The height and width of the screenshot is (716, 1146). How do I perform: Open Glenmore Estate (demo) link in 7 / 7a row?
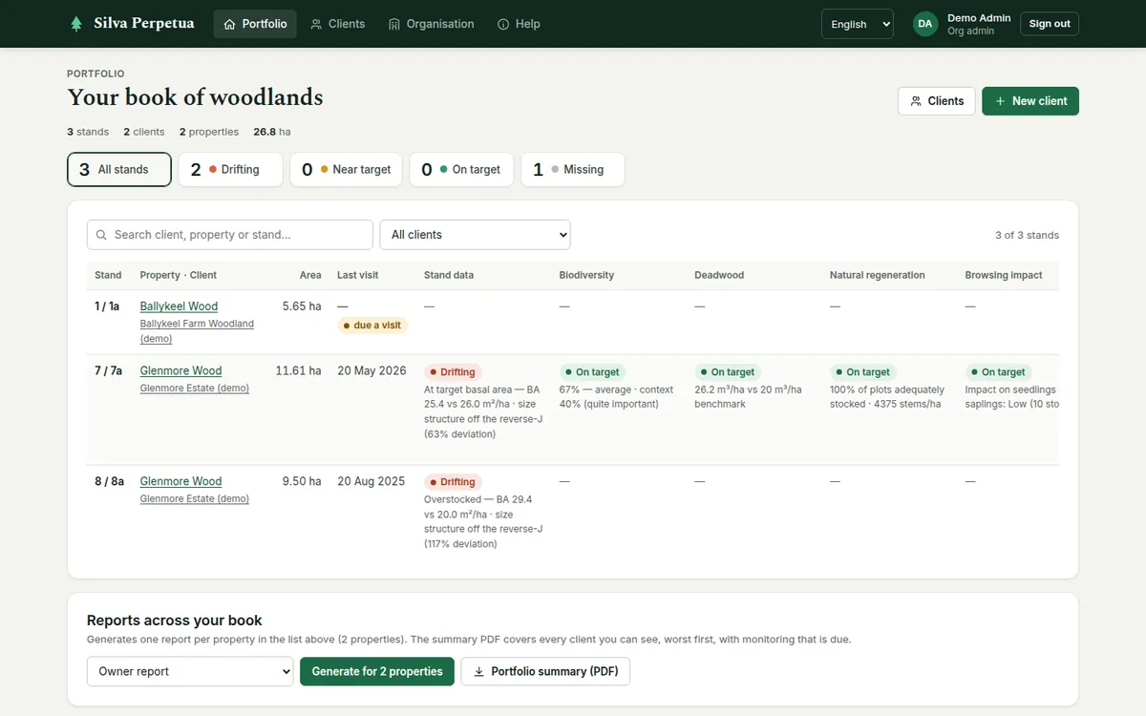point(195,389)
